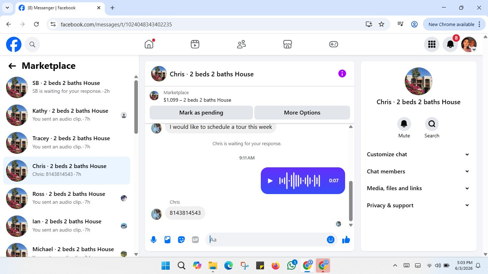Reload the page
The width and height of the screenshot is (488, 274).
tap(36, 24)
